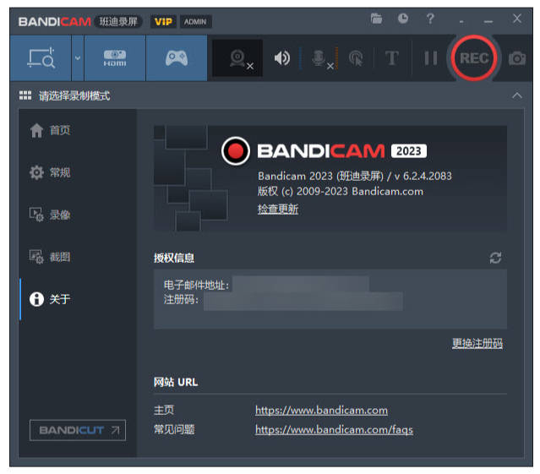Click the pause recording button
Viewport: 540px width, 474px height.
tap(431, 58)
